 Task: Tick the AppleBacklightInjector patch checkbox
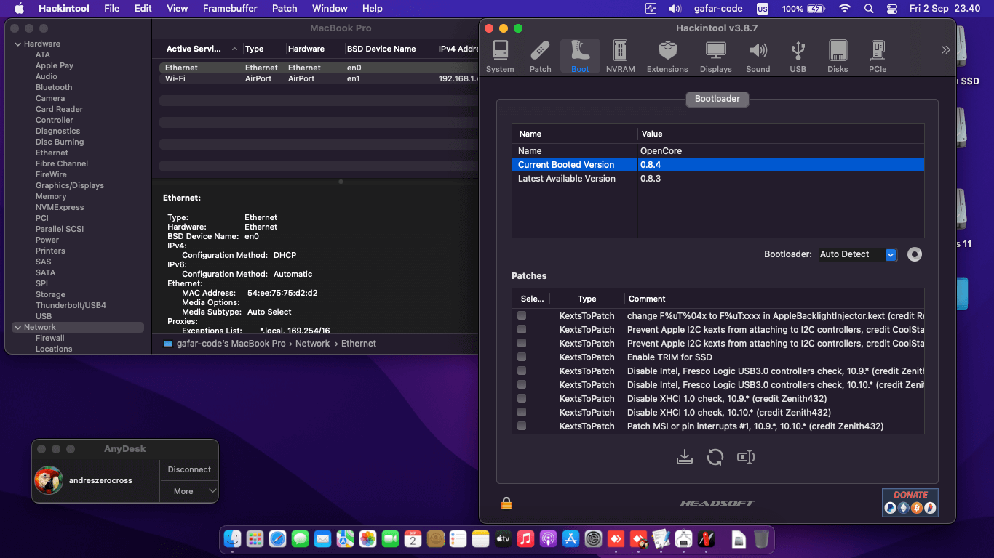point(522,315)
